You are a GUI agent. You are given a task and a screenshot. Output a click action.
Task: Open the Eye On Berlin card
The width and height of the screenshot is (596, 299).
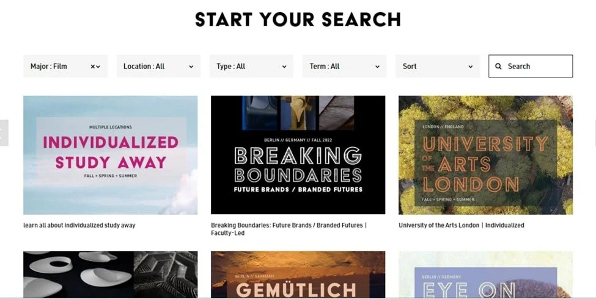click(485, 275)
